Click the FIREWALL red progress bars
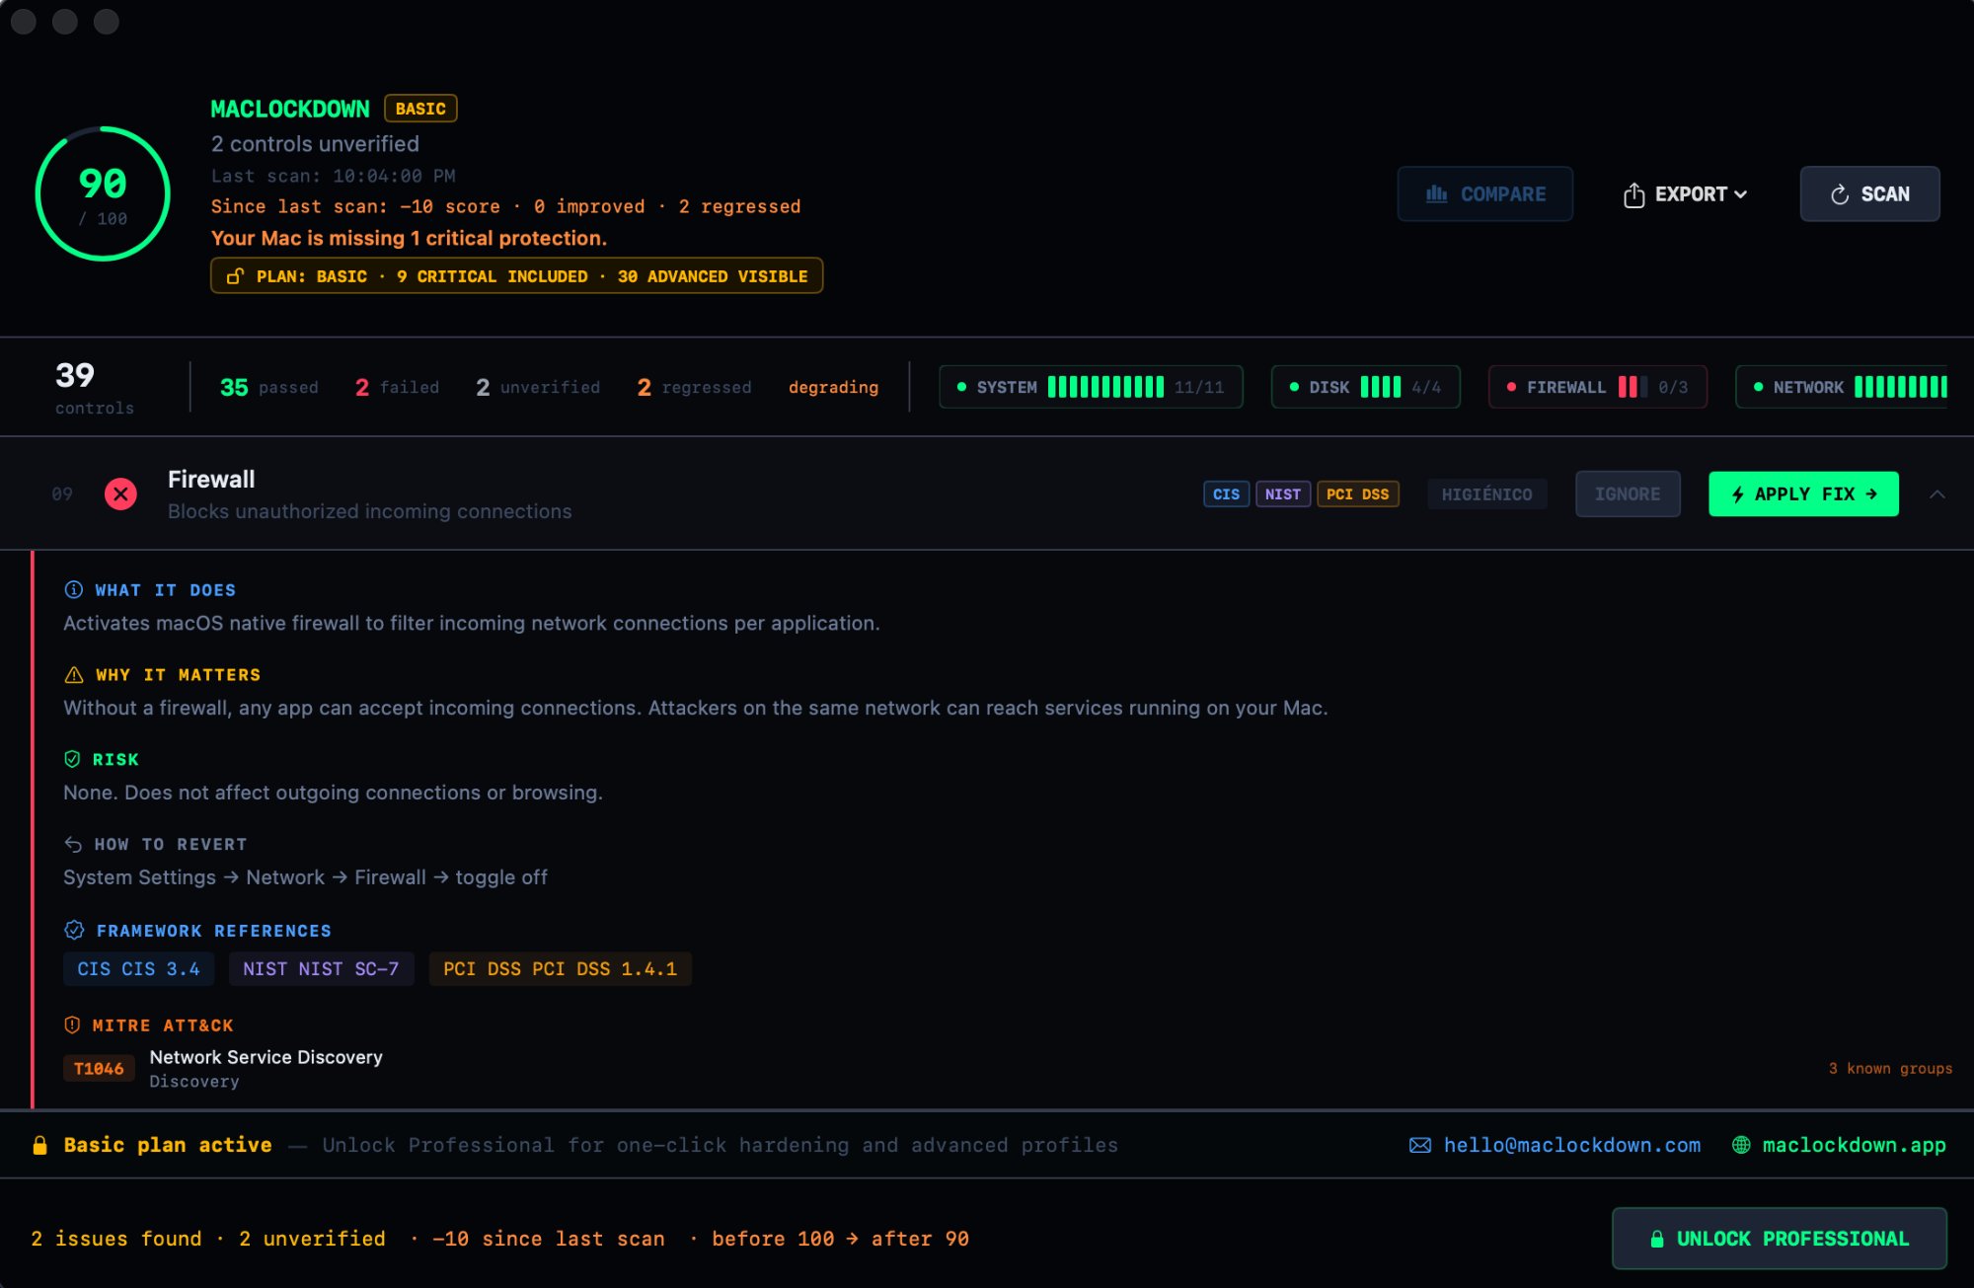This screenshot has width=1974, height=1288. pyautogui.click(x=1632, y=387)
